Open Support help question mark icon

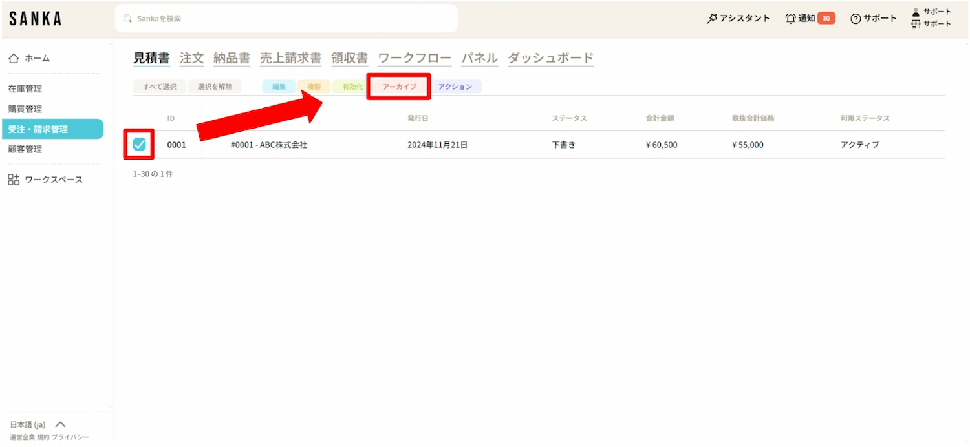point(856,19)
